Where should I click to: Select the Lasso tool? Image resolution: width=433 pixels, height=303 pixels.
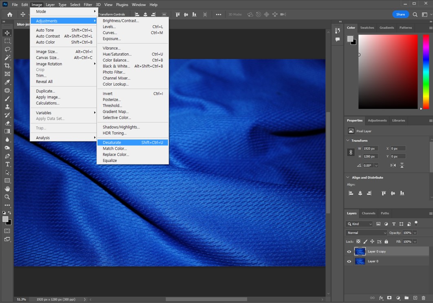coord(7,49)
